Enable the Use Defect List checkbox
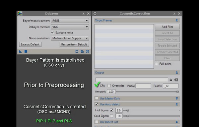This screenshot has width=199, height=127. 97,122
